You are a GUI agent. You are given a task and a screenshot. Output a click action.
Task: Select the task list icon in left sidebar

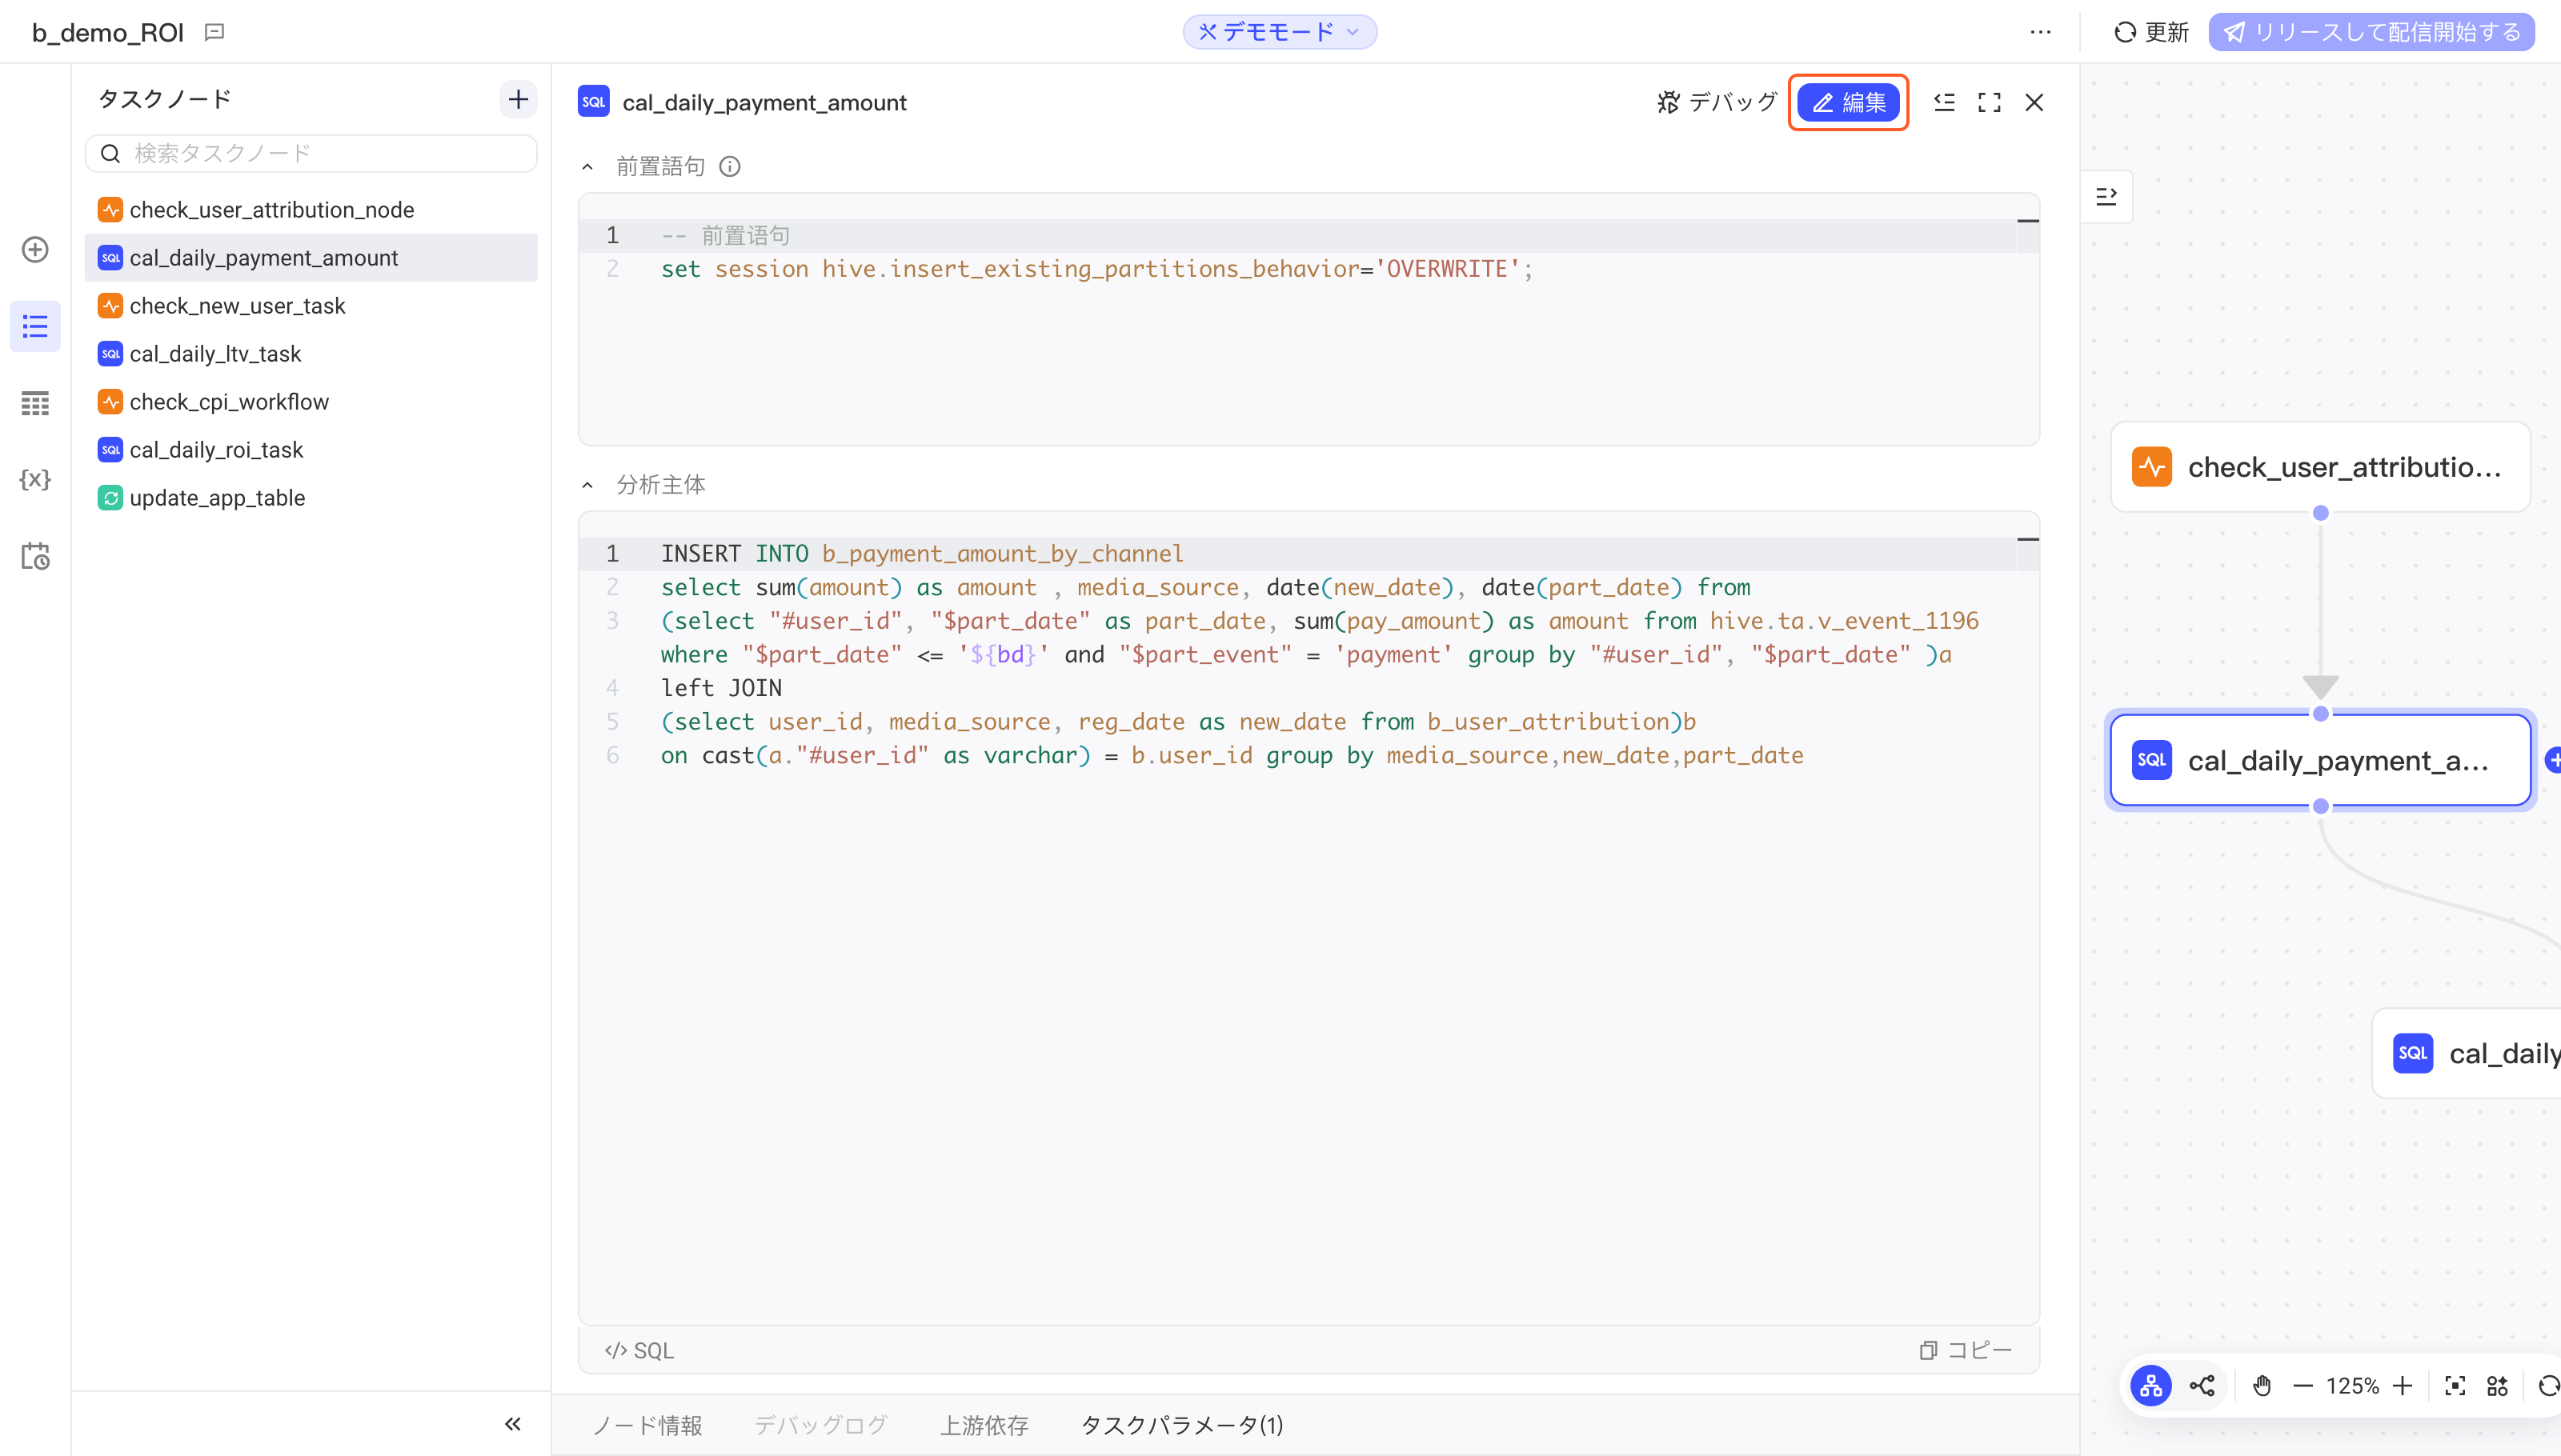pyautogui.click(x=35, y=326)
